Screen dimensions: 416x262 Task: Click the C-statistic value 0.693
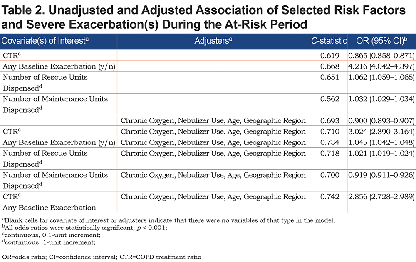330,121
